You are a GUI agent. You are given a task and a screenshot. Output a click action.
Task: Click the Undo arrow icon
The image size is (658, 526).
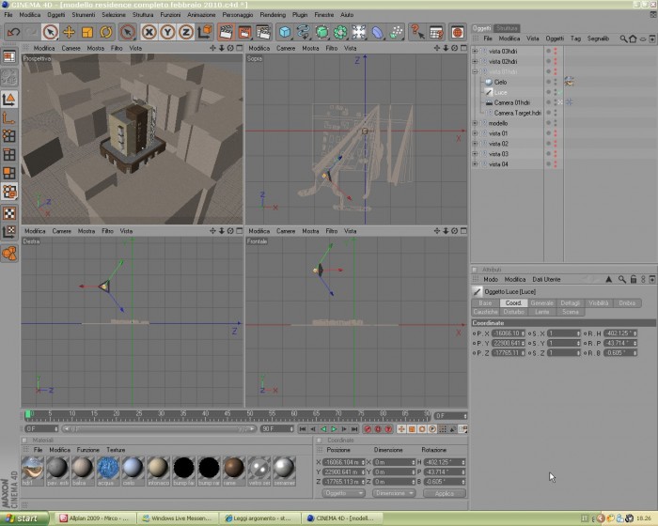[13, 32]
